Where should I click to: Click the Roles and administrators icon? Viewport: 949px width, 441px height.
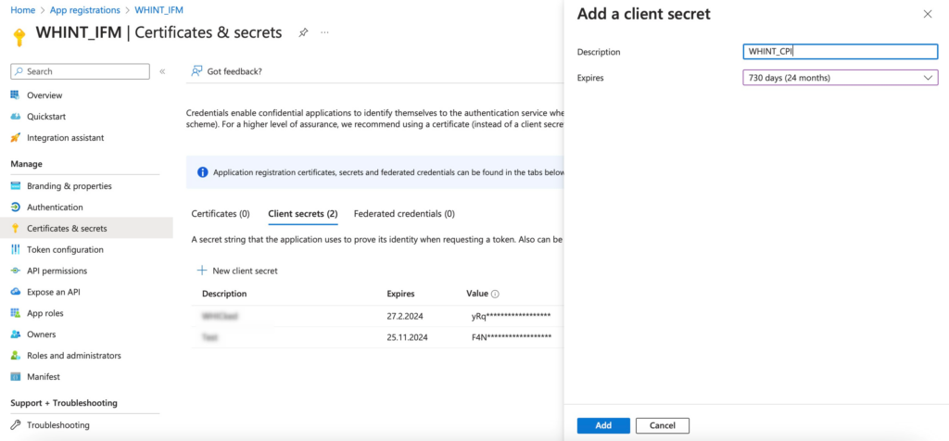[16, 355]
